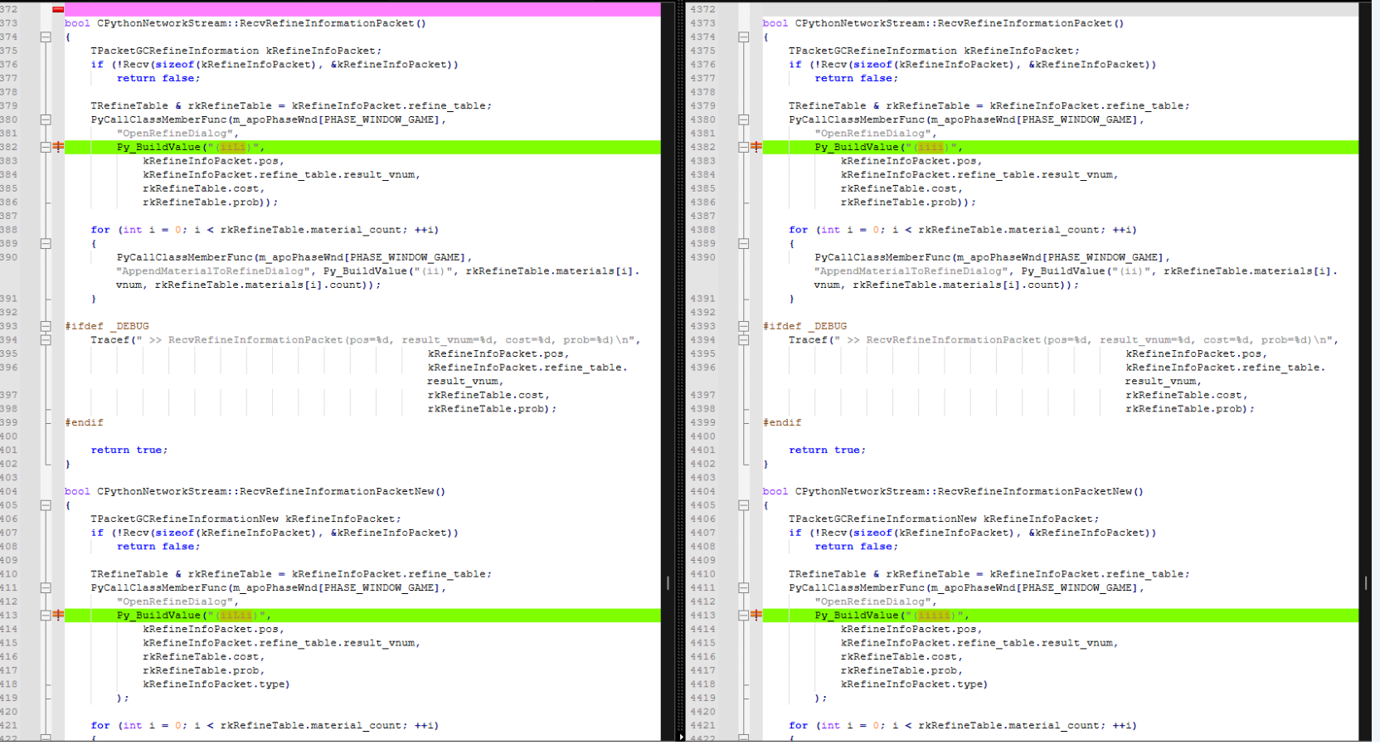Collapse the function body fold at left line 374

click(46, 37)
